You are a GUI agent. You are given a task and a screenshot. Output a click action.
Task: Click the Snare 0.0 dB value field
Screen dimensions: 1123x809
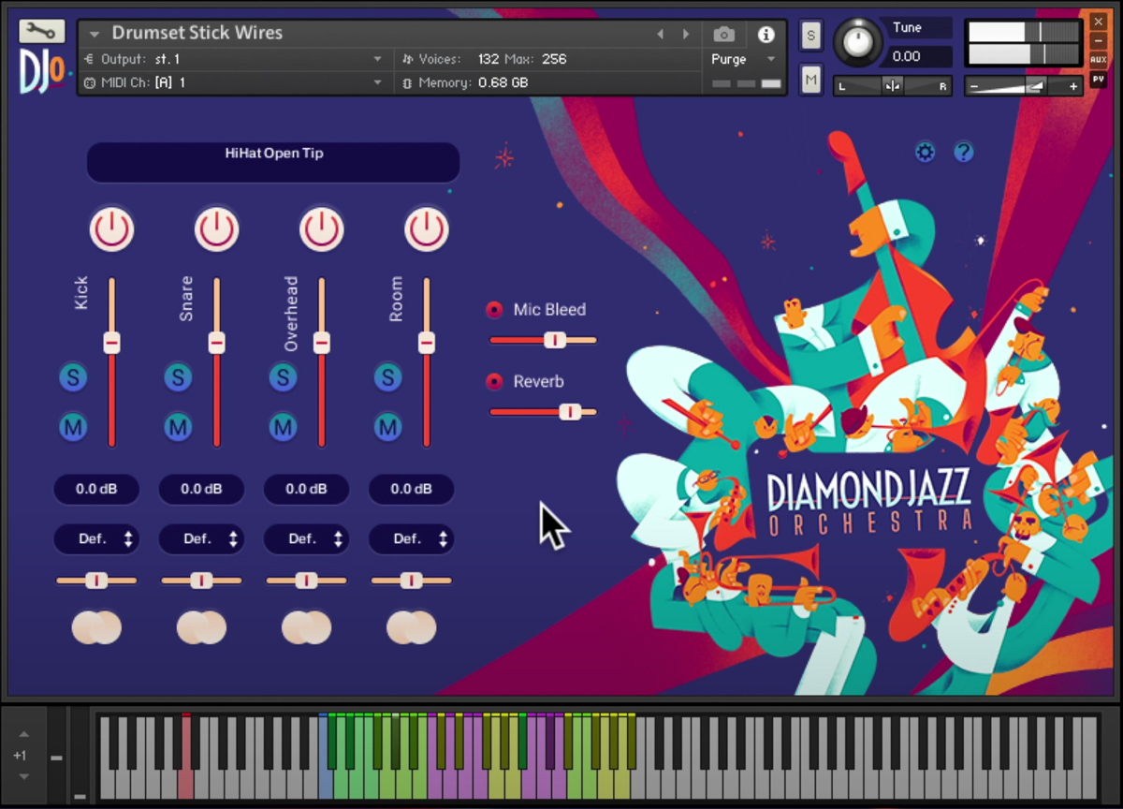[x=201, y=489]
